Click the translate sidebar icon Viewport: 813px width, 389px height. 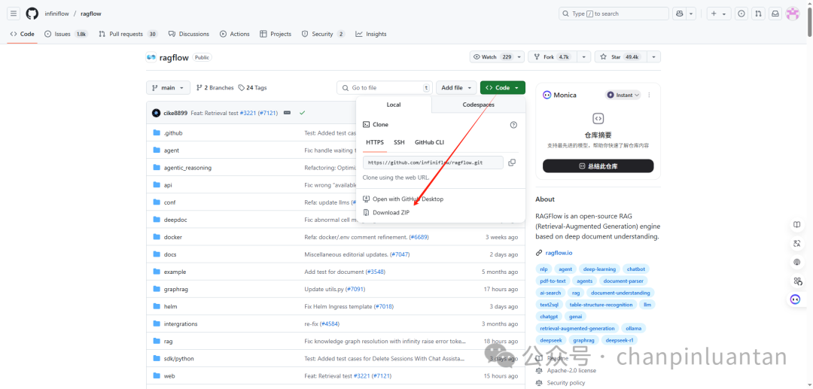tap(797, 244)
